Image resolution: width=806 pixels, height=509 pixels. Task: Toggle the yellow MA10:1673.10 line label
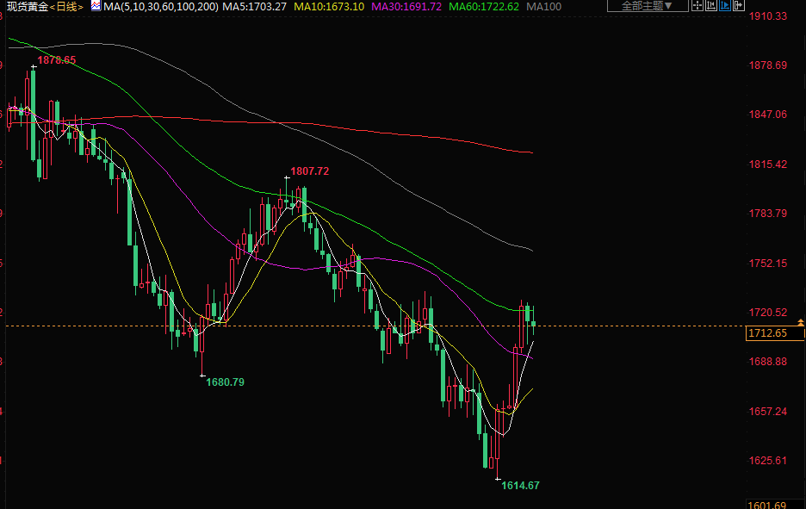pos(329,6)
